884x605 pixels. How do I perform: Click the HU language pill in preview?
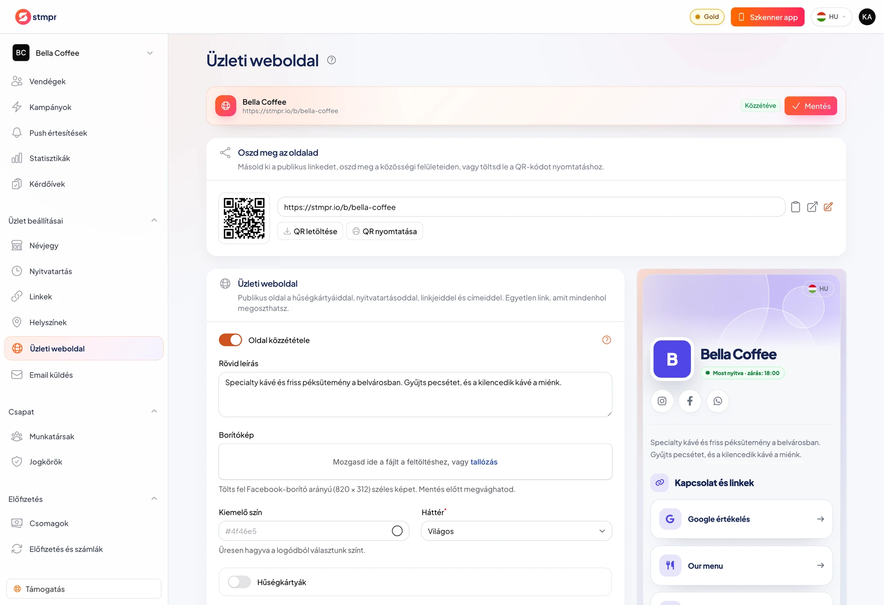819,289
